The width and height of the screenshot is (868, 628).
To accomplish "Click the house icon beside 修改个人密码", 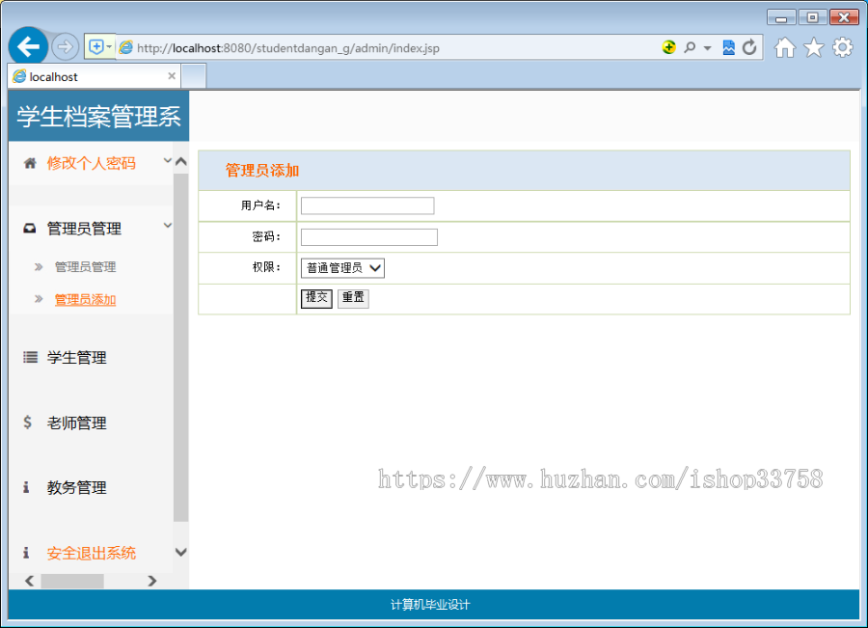I will [x=30, y=163].
